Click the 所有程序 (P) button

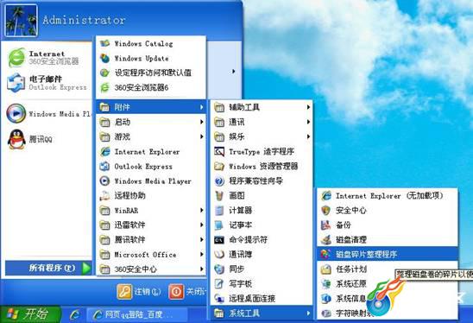pos(48,268)
